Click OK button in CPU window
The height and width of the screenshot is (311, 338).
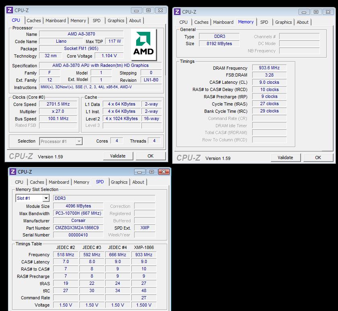150,156
